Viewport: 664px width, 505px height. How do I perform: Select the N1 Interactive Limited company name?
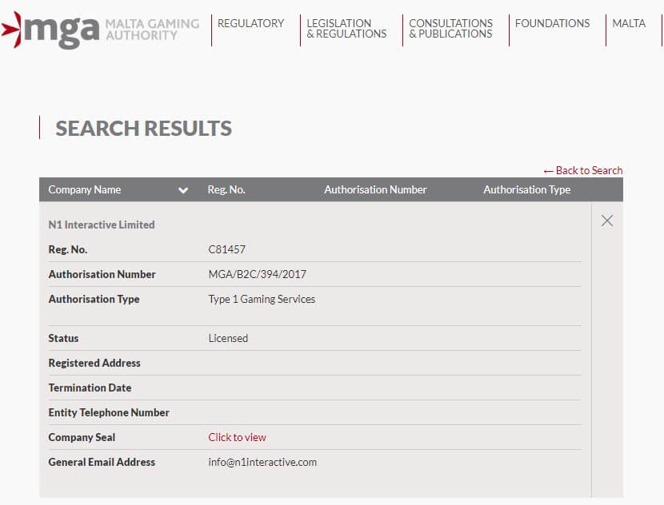[x=102, y=225]
